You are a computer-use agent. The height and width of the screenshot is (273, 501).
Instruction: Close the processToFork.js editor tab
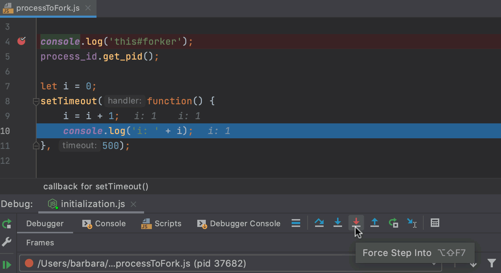pyautogui.click(x=88, y=8)
